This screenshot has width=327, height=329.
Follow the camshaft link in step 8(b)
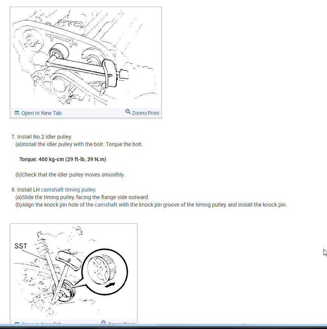[x=106, y=205]
